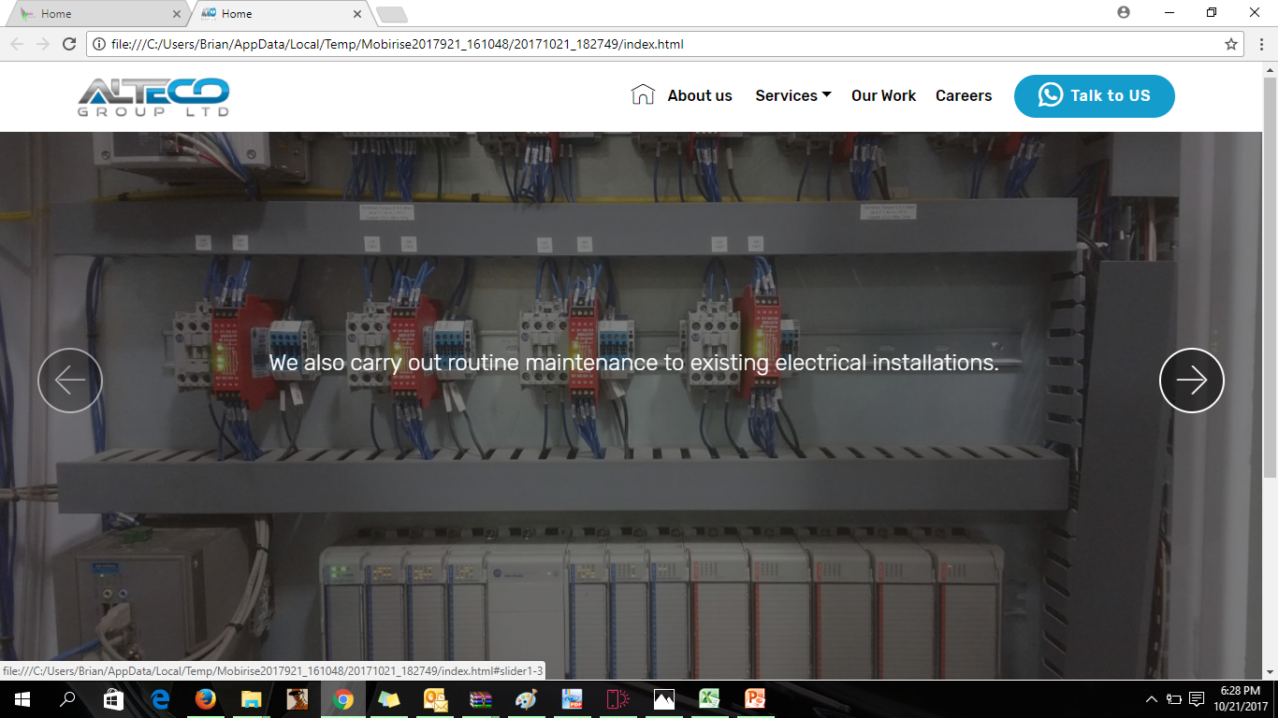Close the active Home tab

[x=357, y=14]
